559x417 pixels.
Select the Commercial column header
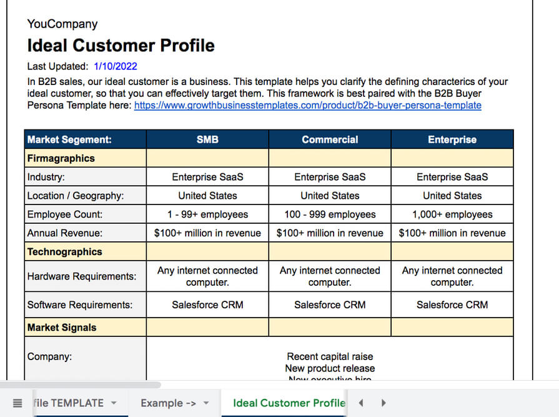pyautogui.click(x=330, y=139)
